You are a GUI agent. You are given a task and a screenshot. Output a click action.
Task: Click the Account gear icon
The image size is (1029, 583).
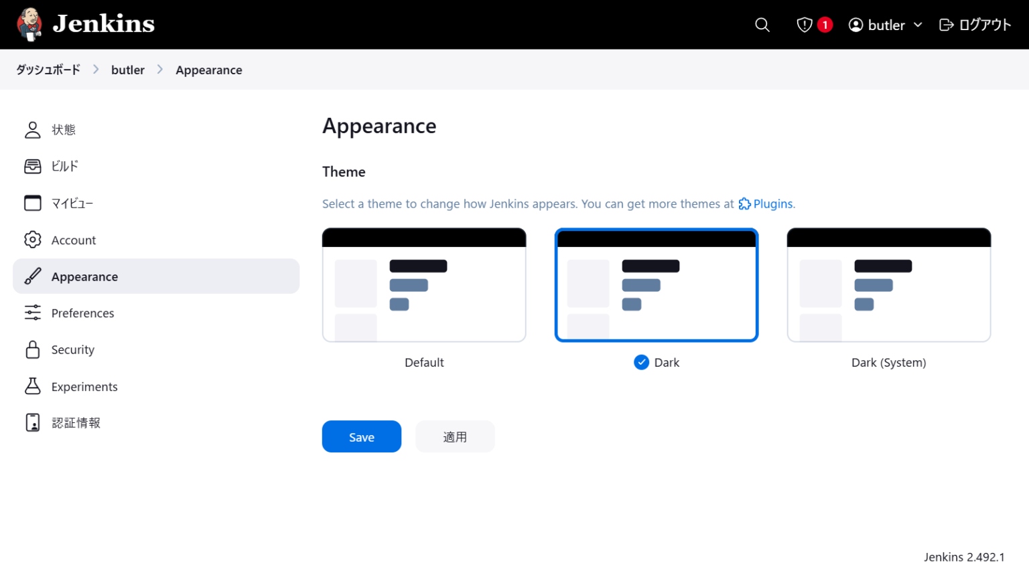pos(32,240)
